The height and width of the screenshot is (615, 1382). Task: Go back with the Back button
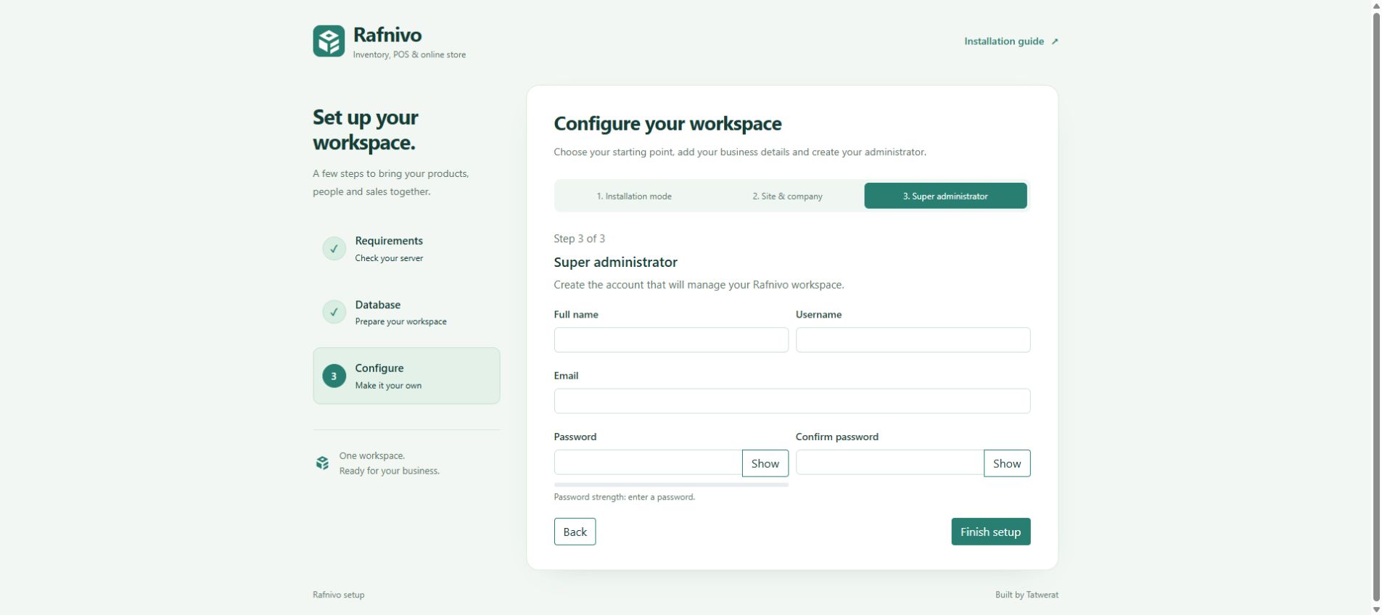575,532
